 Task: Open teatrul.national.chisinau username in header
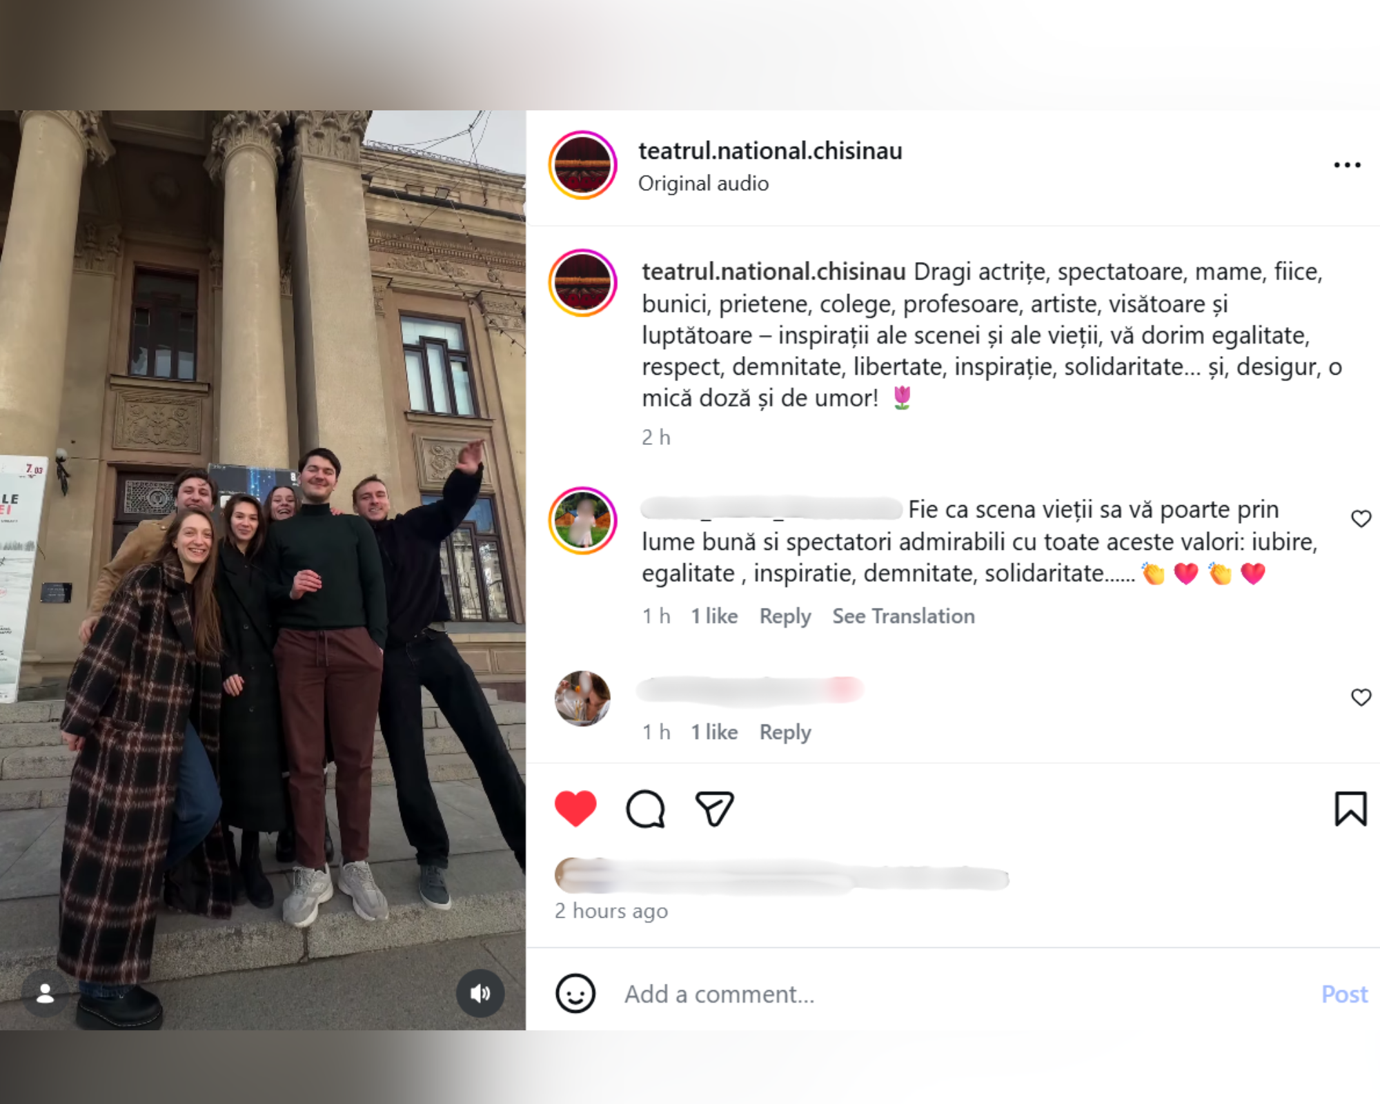pyautogui.click(x=770, y=150)
